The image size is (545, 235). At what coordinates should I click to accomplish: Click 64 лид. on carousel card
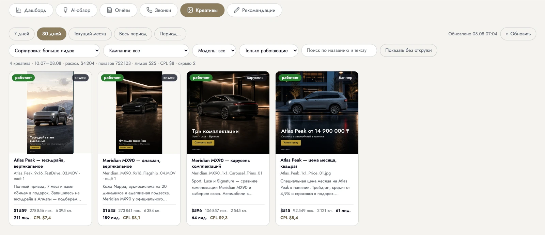[199, 218]
